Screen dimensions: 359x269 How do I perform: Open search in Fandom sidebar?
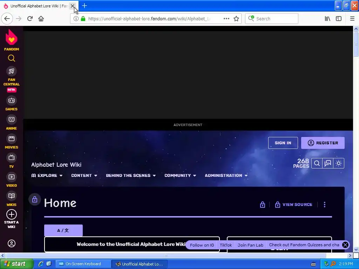[x=12, y=58]
